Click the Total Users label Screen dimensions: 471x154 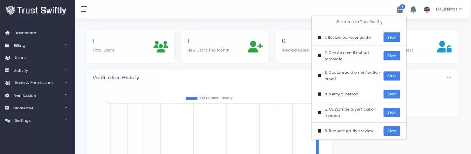[103, 50]
